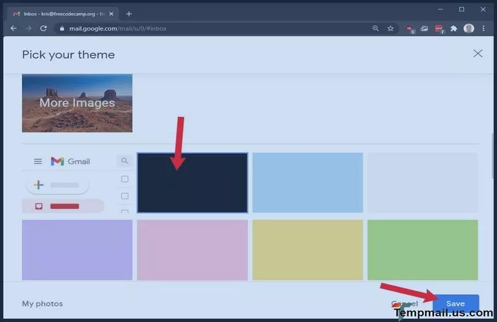Close the Pick your theme dialog

point(478,54)
